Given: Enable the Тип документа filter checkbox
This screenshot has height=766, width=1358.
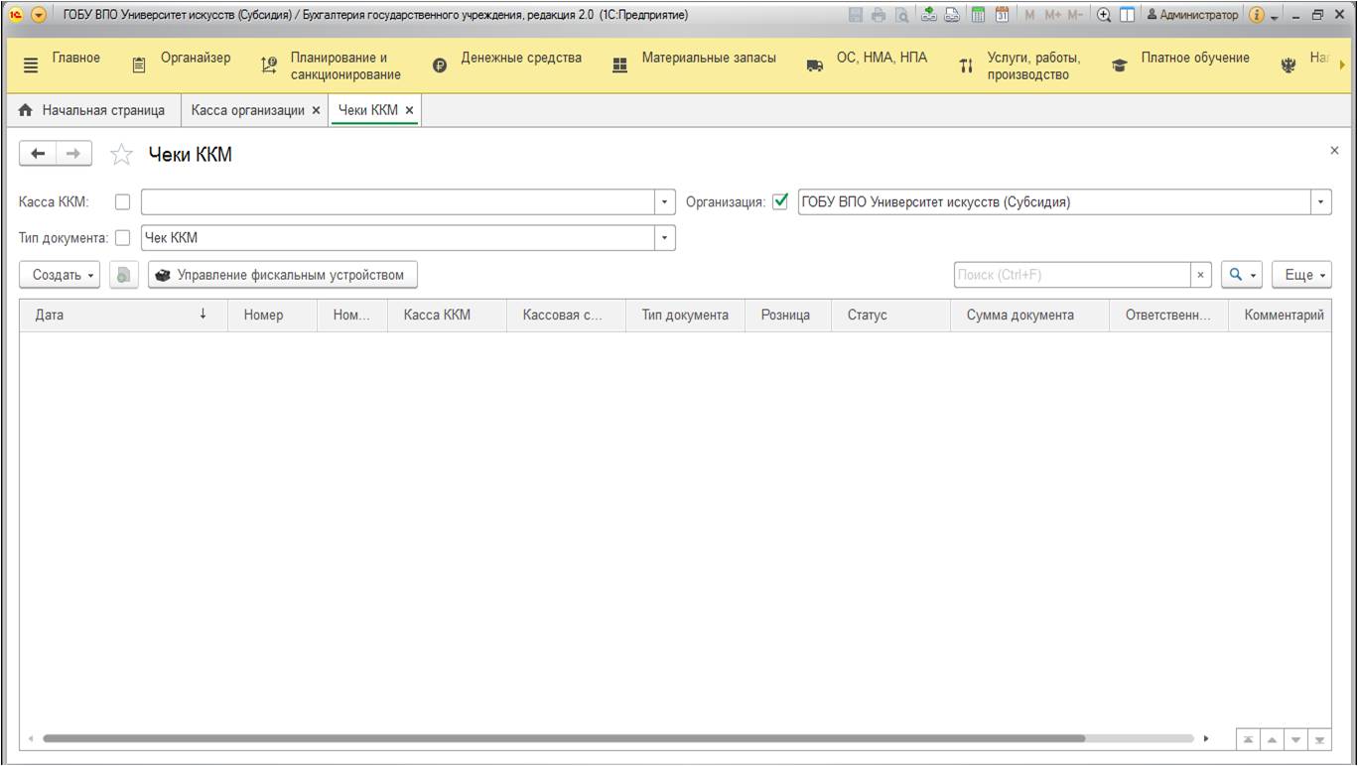Looking at the screenshot, I should [123, 238].
